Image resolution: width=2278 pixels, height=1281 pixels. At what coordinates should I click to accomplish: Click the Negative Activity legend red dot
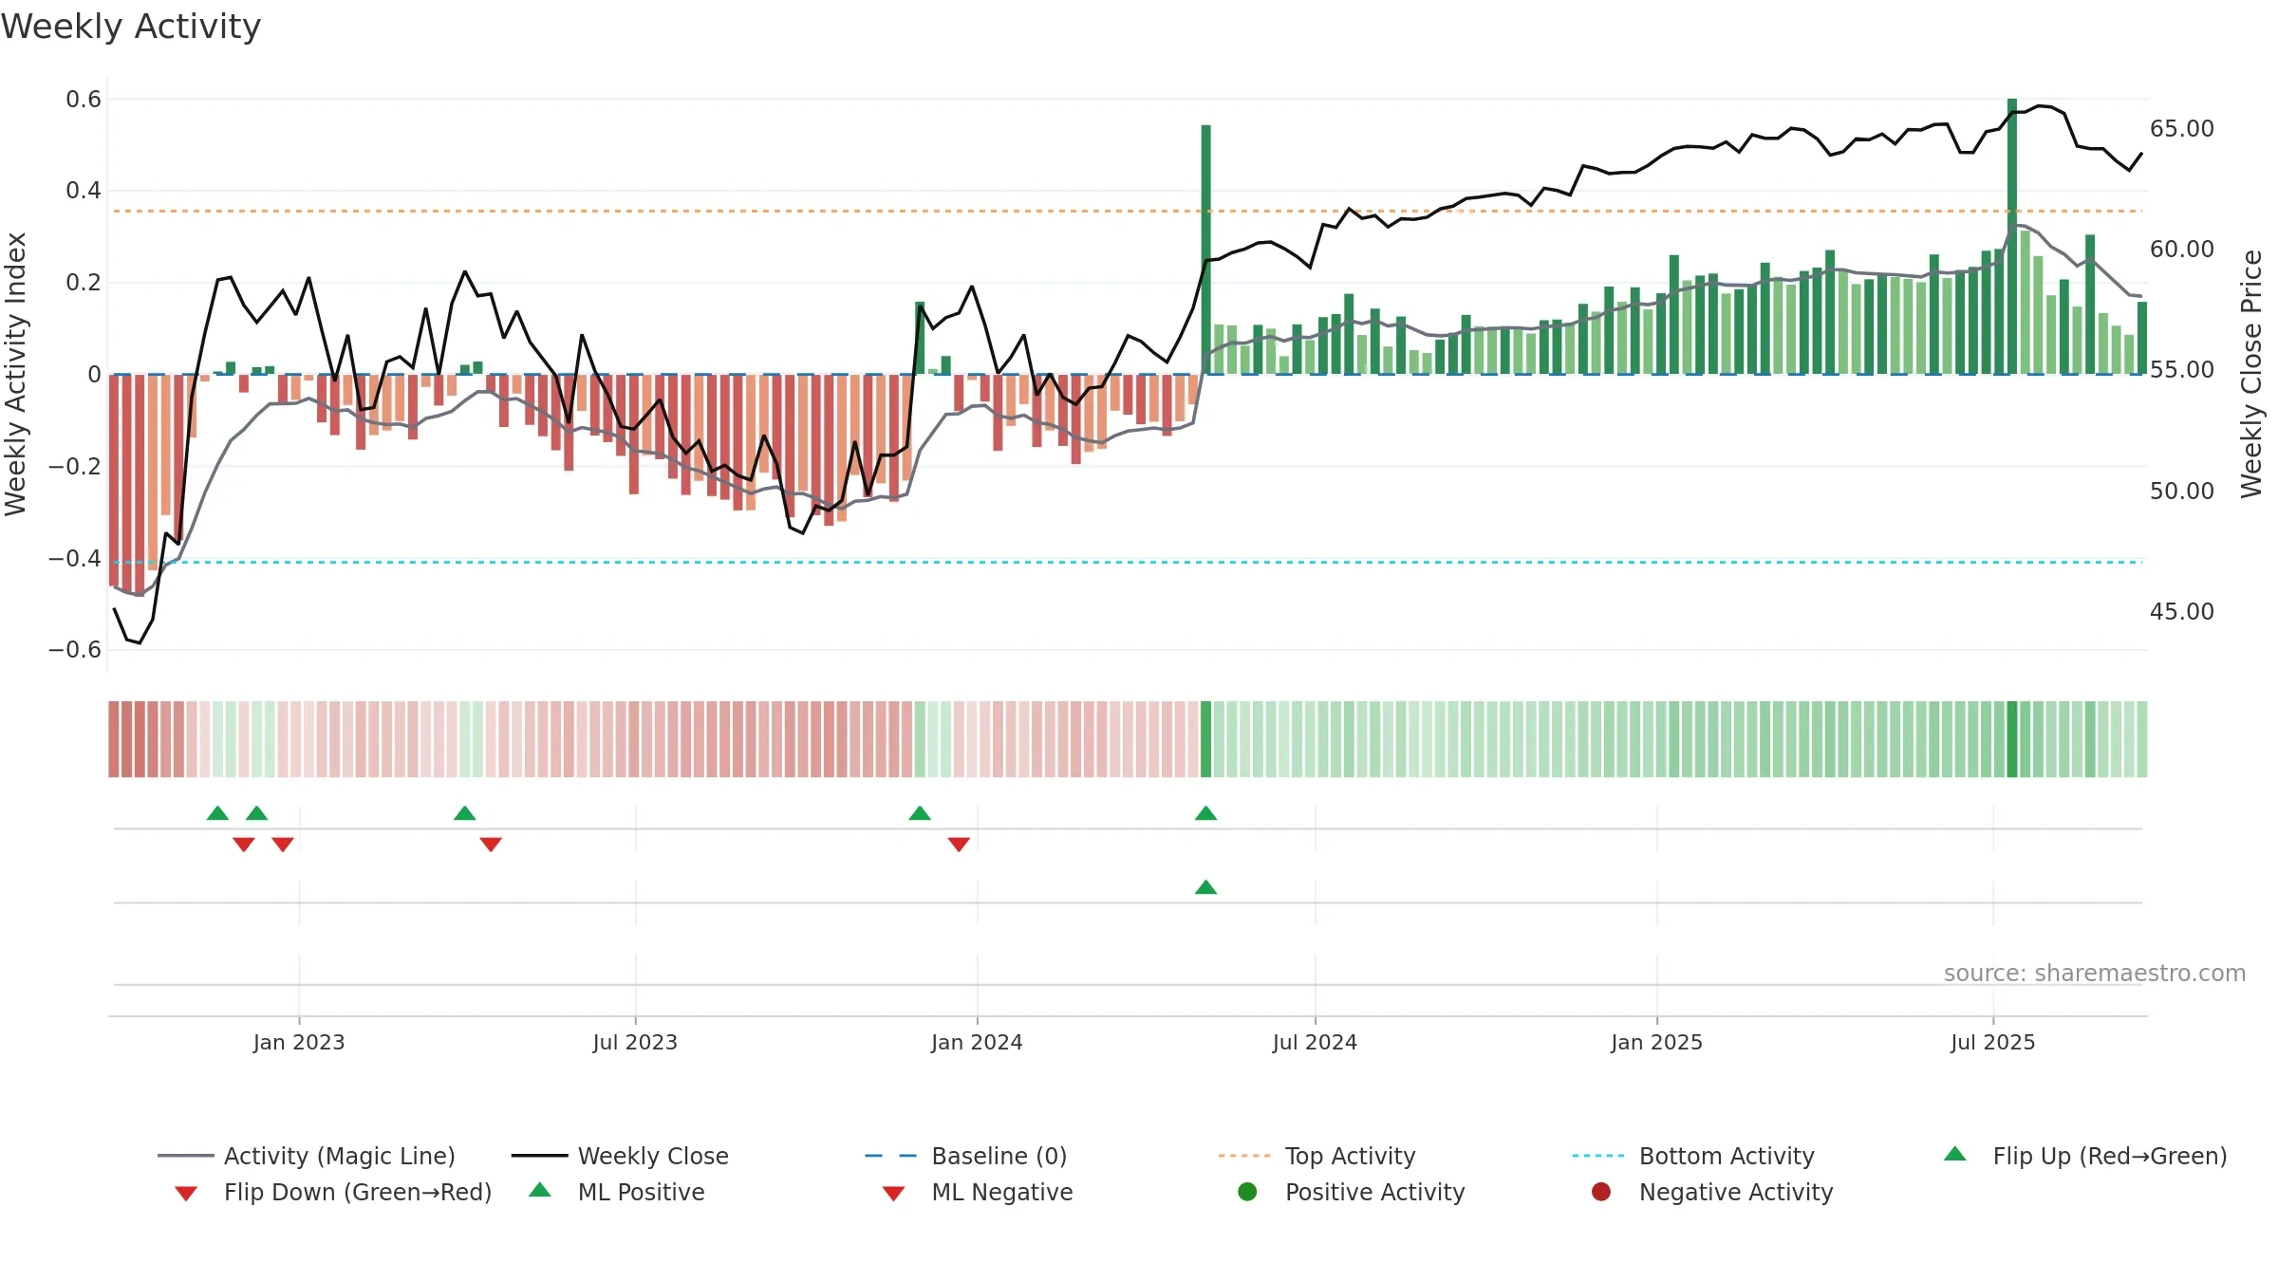point(1601,1191)
